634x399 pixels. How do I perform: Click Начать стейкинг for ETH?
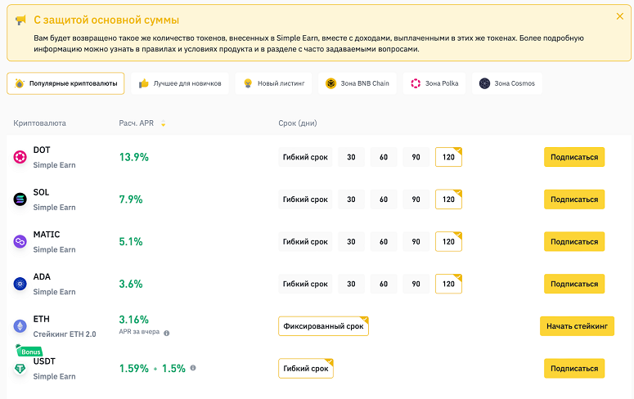(x=577, y=326)
